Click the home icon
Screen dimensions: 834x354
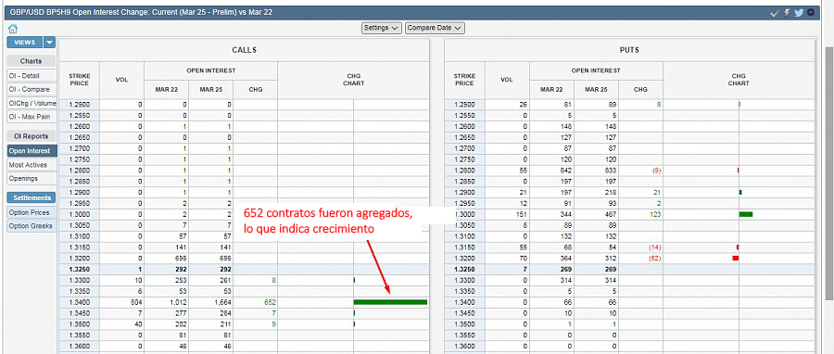point(12,29)
